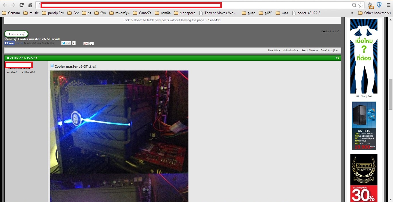Click the document icon beside post title

52,66
